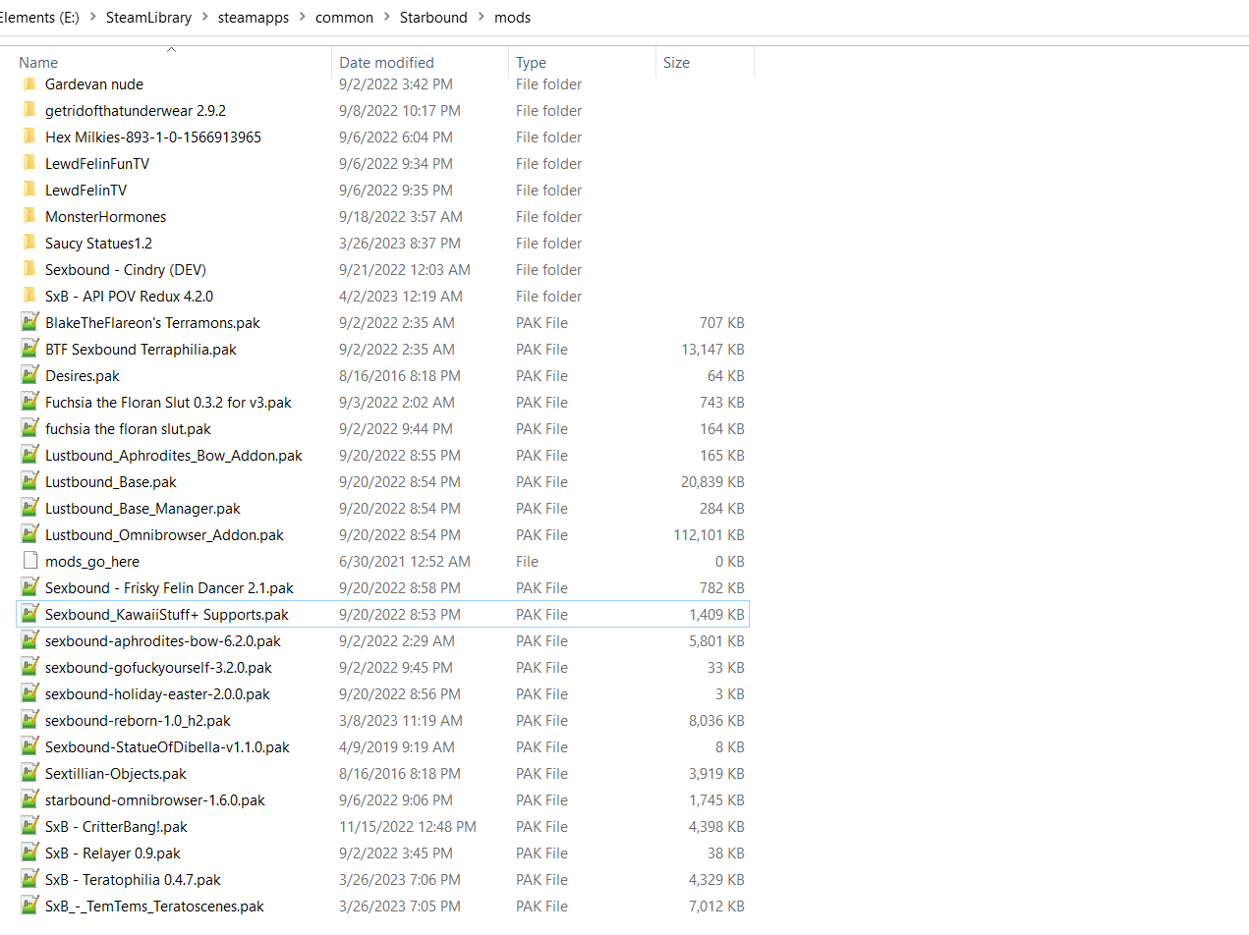The height and width of the screenshot is (935, 1249).
Task: Click icon of SxB - Teratophilia 0.4.7.pak
Action: [29, 879]
